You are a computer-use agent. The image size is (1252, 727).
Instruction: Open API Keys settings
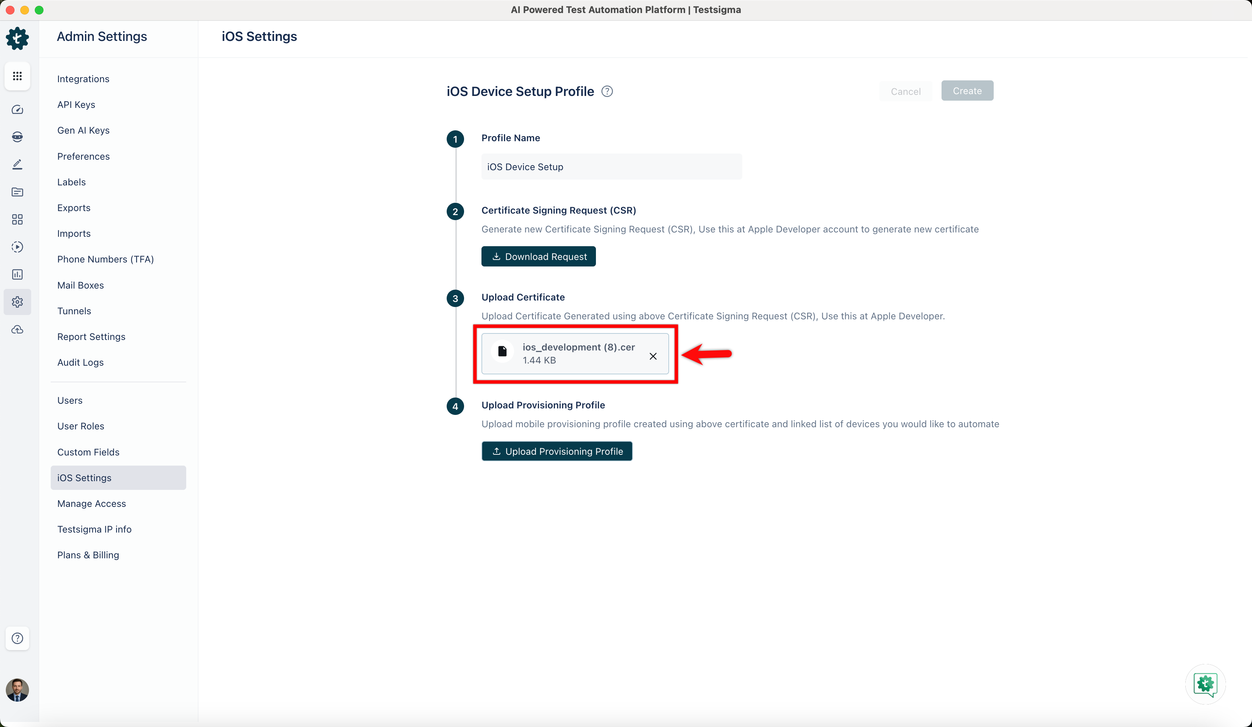76,105
